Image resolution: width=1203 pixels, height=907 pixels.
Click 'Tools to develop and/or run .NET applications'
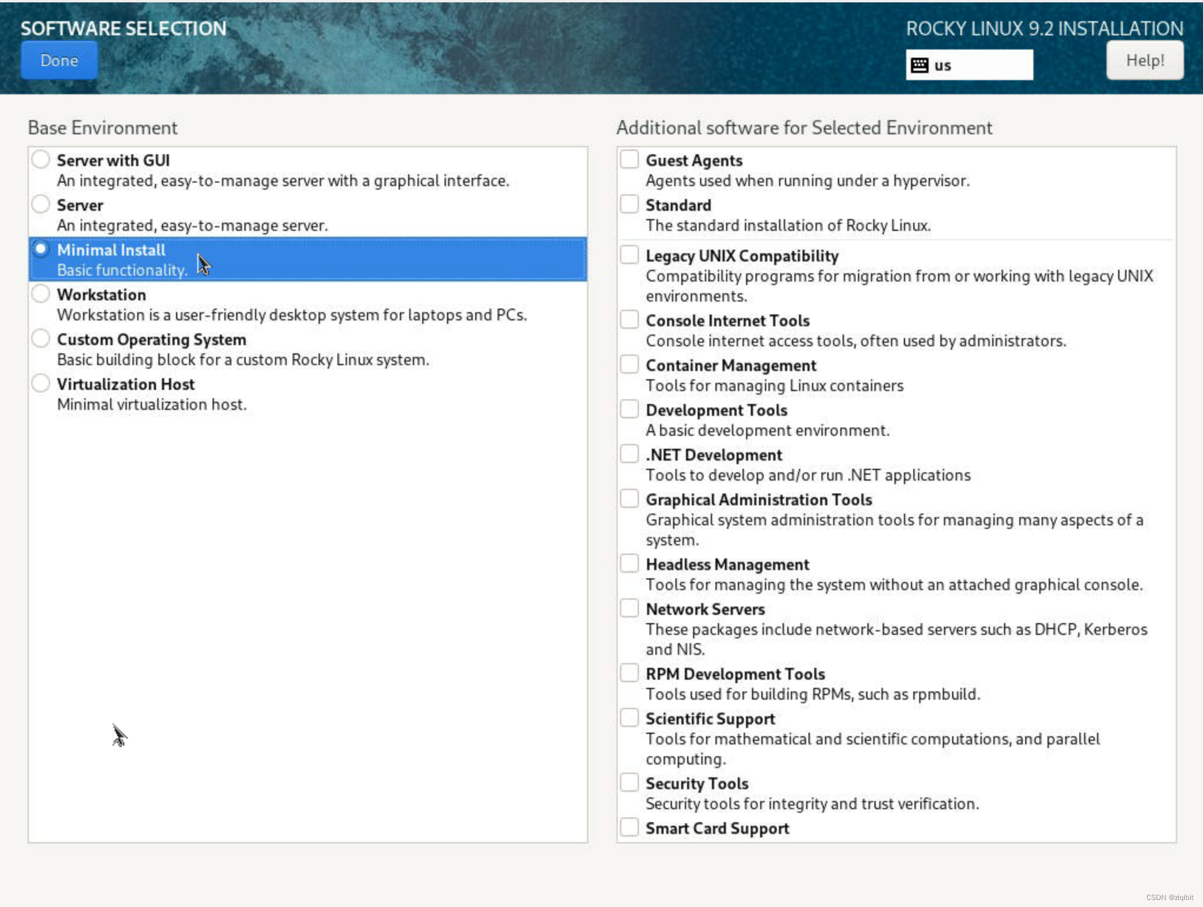(808, 475)
